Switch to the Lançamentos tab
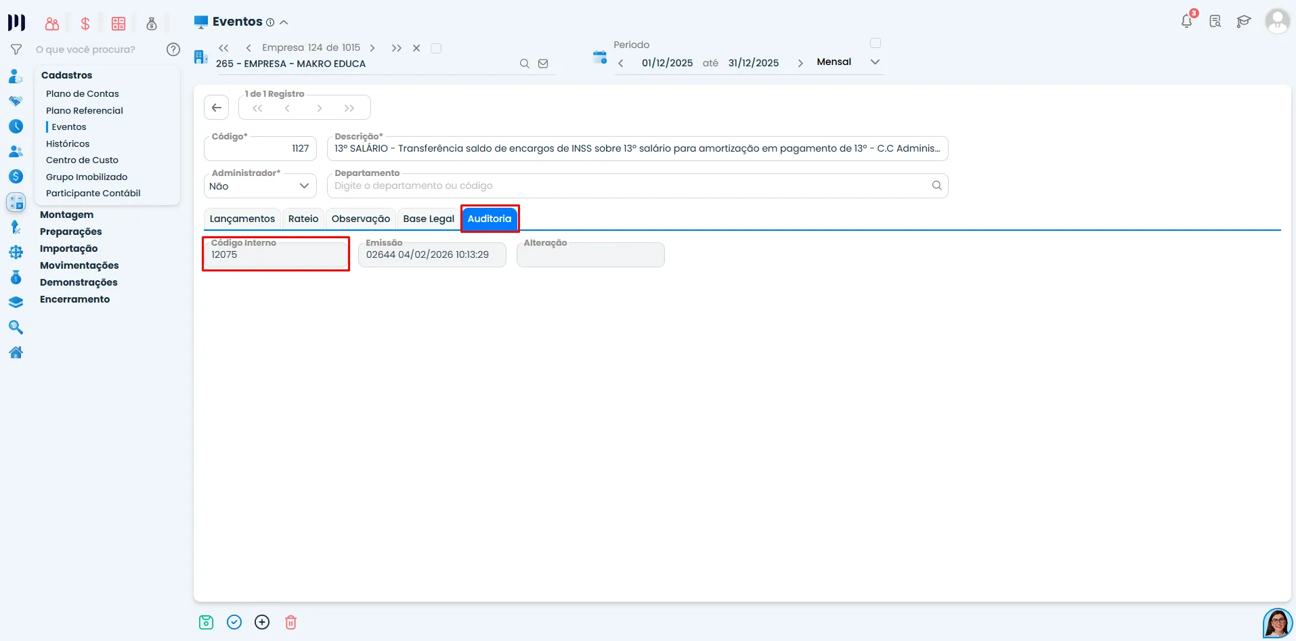 point(242,219)
